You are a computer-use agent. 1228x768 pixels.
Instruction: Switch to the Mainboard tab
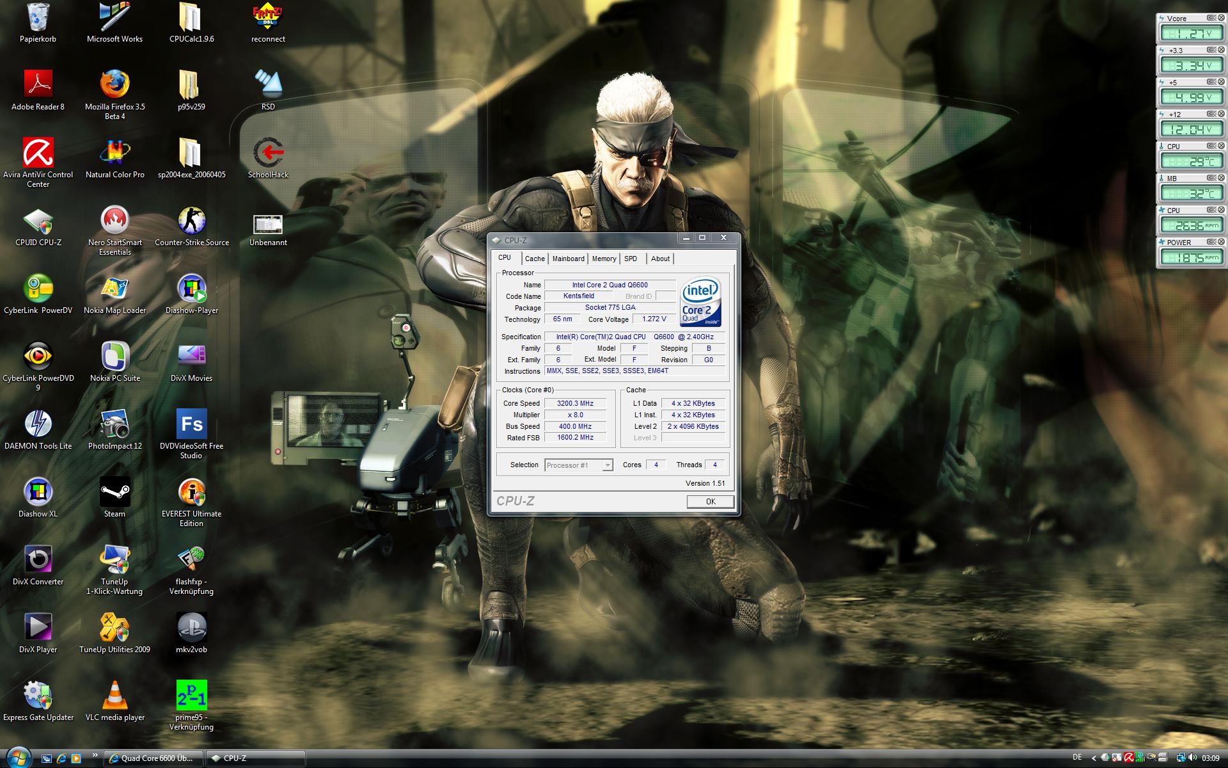tap(568, 259)
